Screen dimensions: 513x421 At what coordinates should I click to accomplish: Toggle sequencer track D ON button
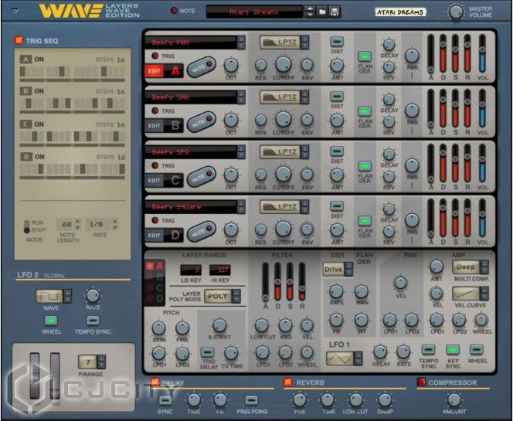click(x=26, y=157)
